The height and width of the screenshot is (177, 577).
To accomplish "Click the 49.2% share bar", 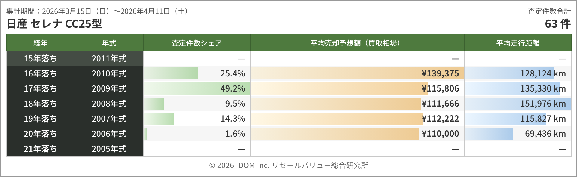I will (x=197, y=88).
